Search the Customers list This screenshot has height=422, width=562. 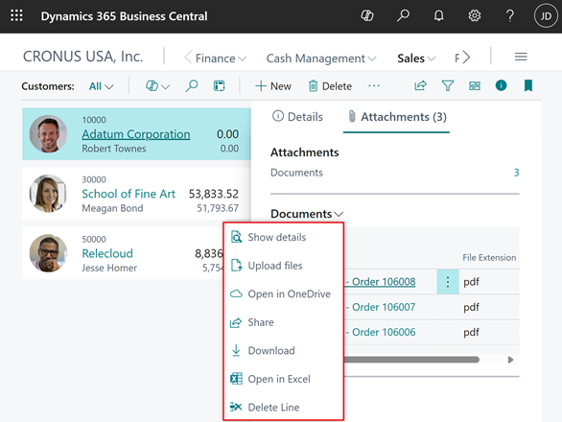click(192, 85)
